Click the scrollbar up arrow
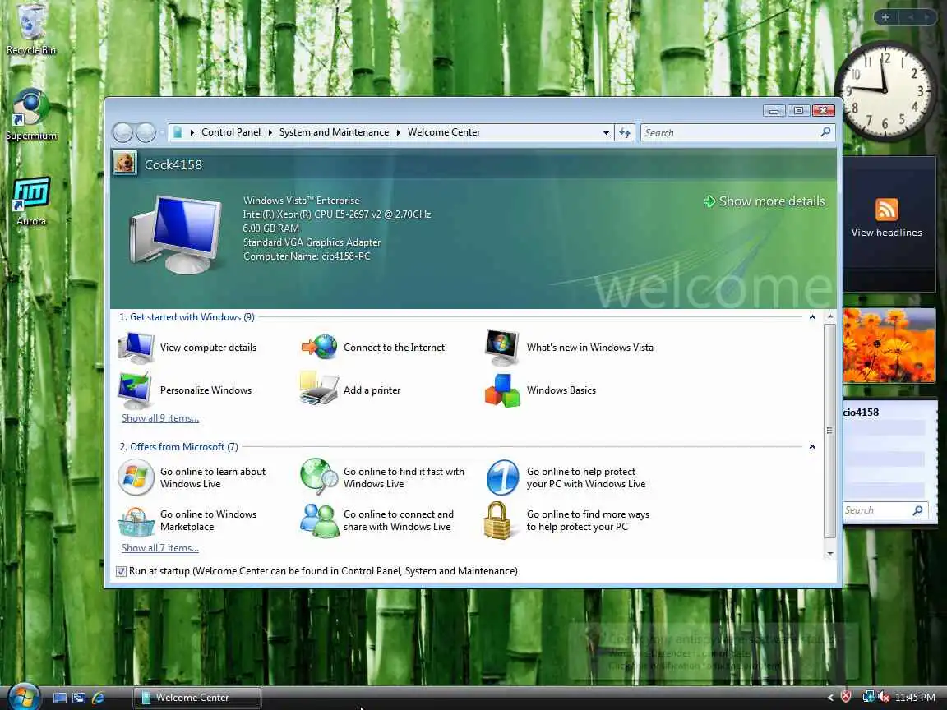 pos(829,316)
